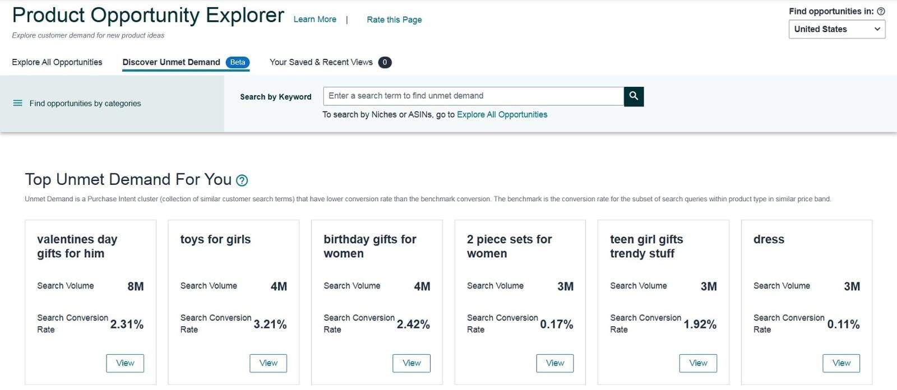Click the zero counter on Saved Views
Screen dimensions: 897x390
(x=386, y=62)
